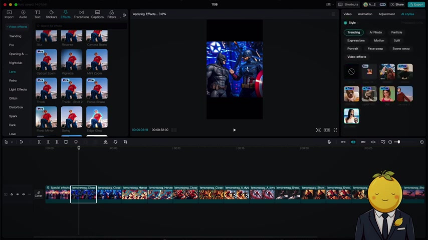Click the preview panel hamburger menu icon
The height and width of the screenshot is (240, 428).
333,14
